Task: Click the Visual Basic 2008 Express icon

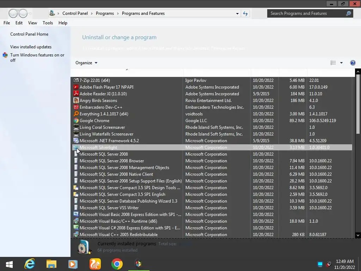Action: (x=76, y=214)
